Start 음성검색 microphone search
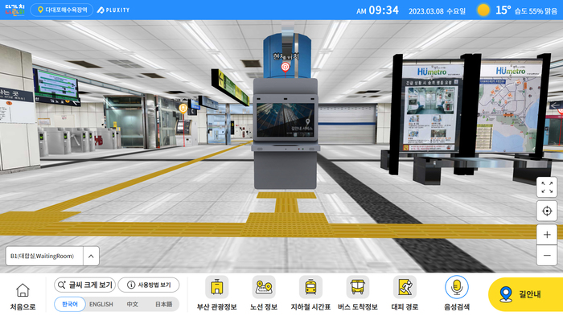 tap(457, 287)
